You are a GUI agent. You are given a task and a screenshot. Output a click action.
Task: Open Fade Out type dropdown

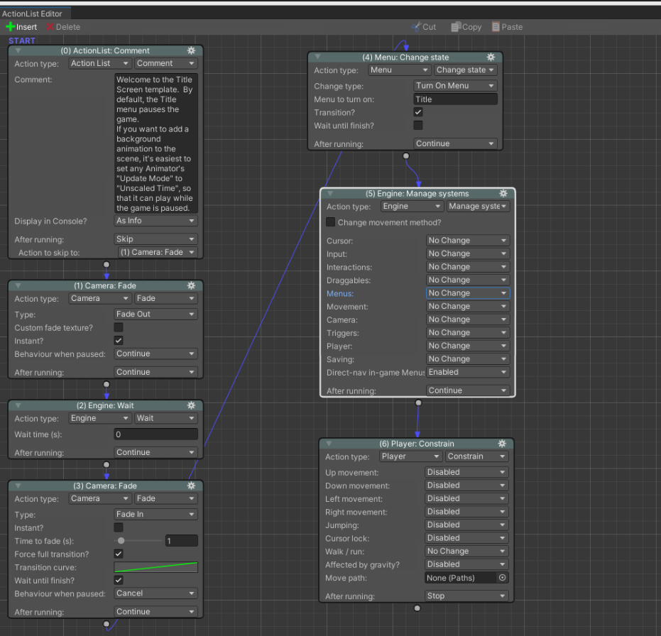tap(155, 314)
